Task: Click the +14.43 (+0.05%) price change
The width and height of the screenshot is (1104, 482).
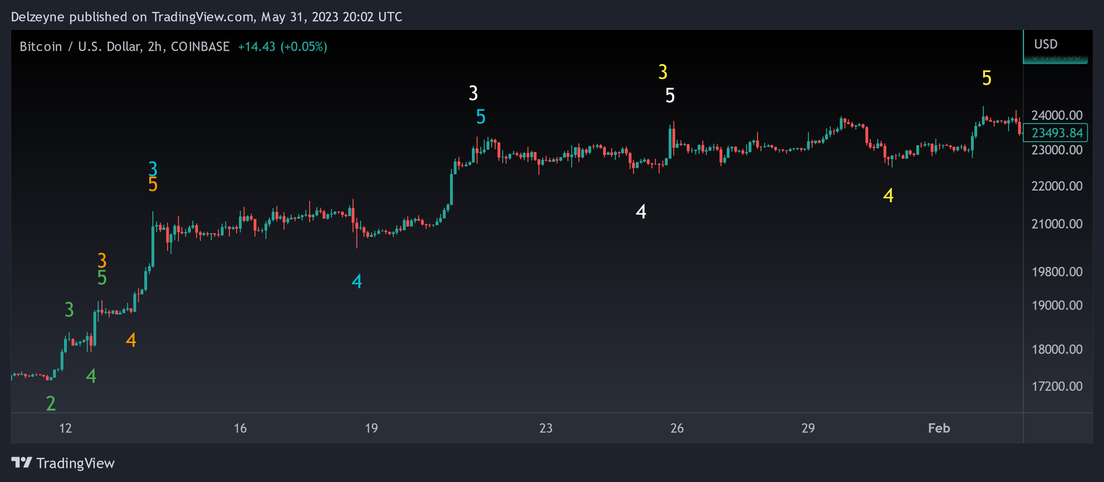Action: (x=282, y=46)
